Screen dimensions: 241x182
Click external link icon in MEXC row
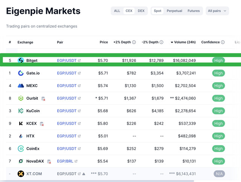click(x=79, y=86)
